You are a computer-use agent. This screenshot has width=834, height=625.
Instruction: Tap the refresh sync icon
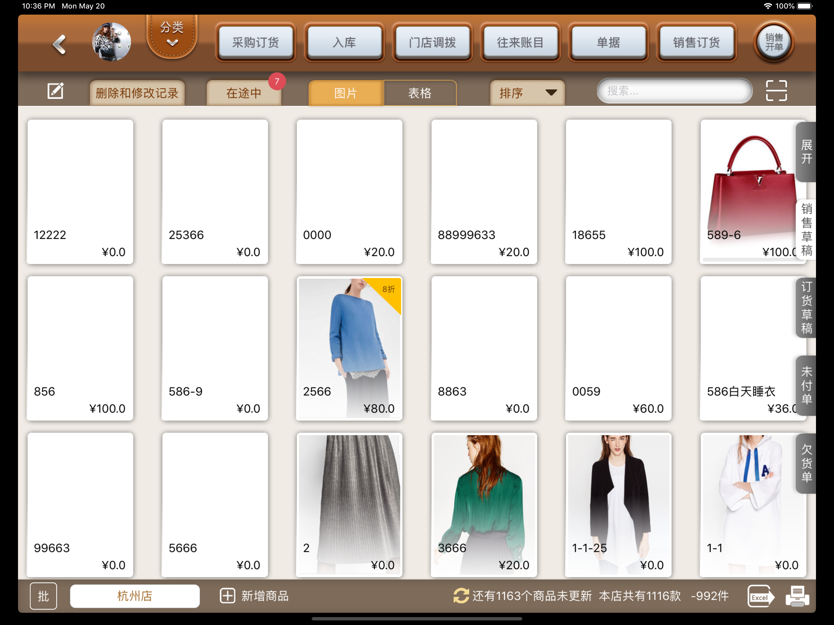click(x=461, y=596)
